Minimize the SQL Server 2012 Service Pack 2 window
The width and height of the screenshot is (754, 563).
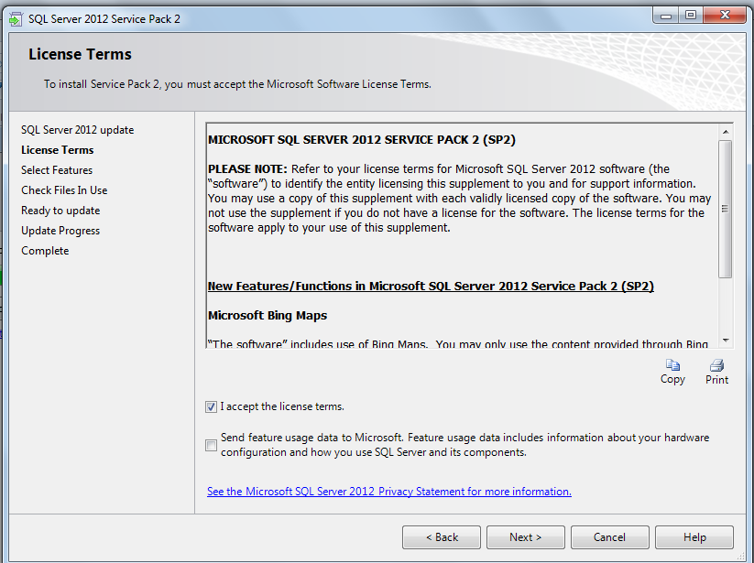[666, 16]
